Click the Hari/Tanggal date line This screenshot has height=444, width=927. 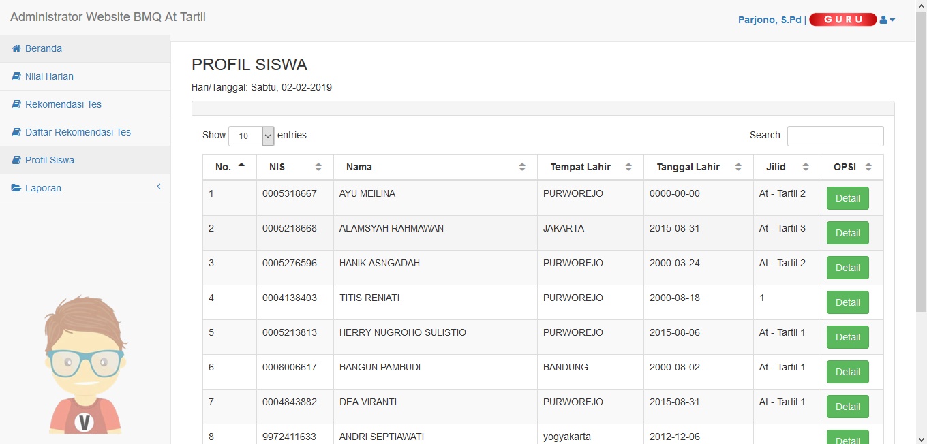(262, 87)
